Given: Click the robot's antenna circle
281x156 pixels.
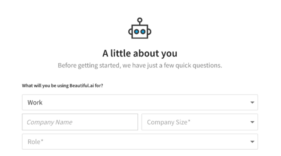Looking at the screenshot, I should [140, 20].
